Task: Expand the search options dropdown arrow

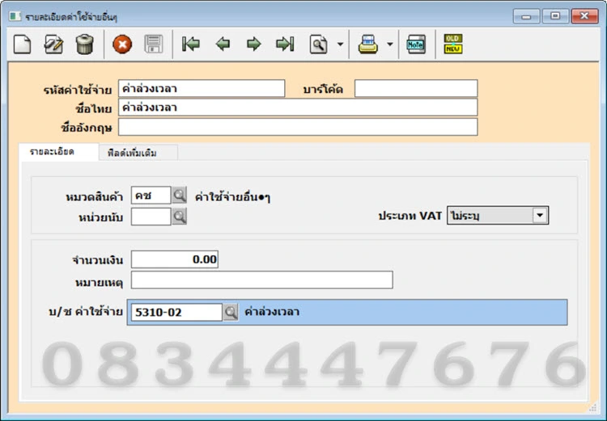Action: pos(340,44)
